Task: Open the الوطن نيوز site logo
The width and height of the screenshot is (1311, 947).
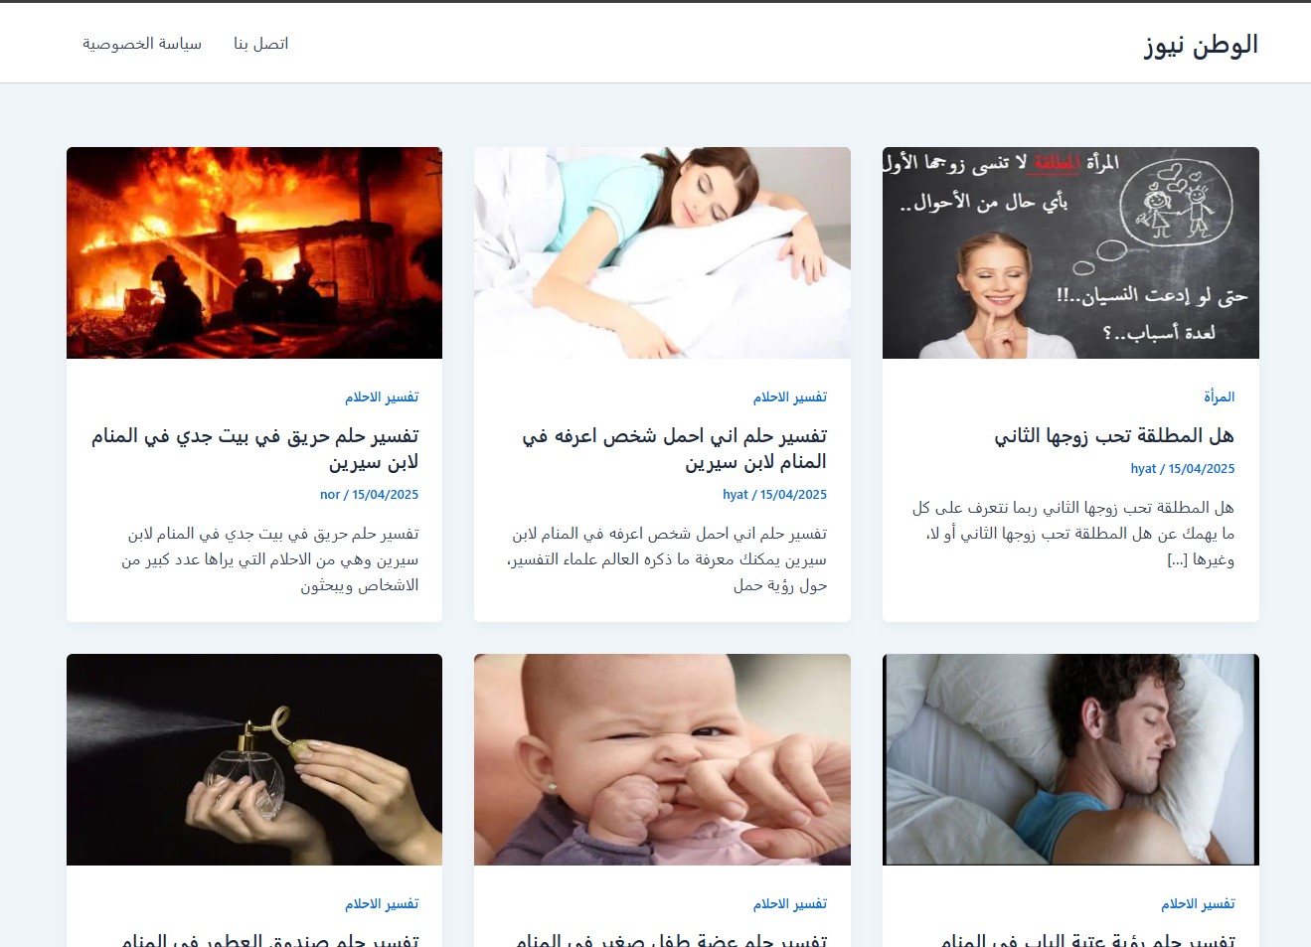Action: [1201, 45]
